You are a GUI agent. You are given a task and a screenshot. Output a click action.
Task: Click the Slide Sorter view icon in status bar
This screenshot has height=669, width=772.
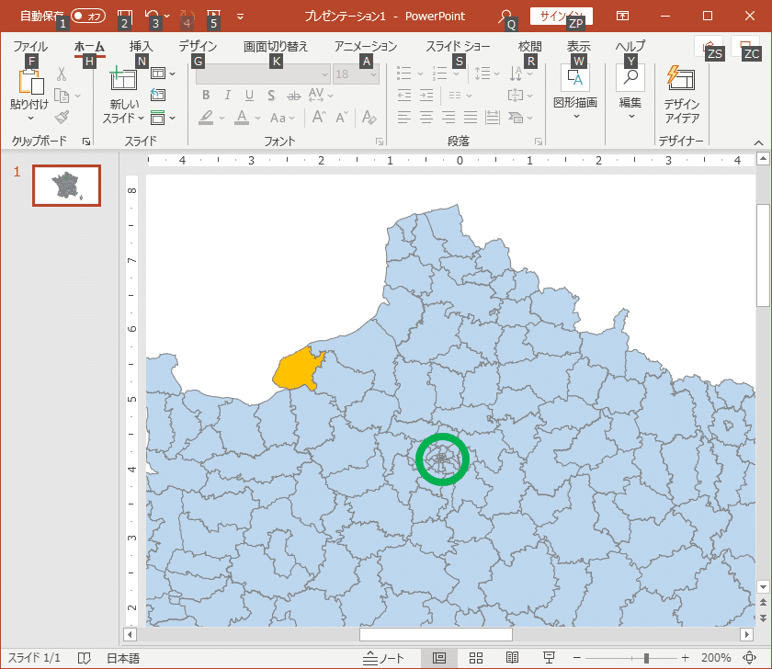(476, 658)
